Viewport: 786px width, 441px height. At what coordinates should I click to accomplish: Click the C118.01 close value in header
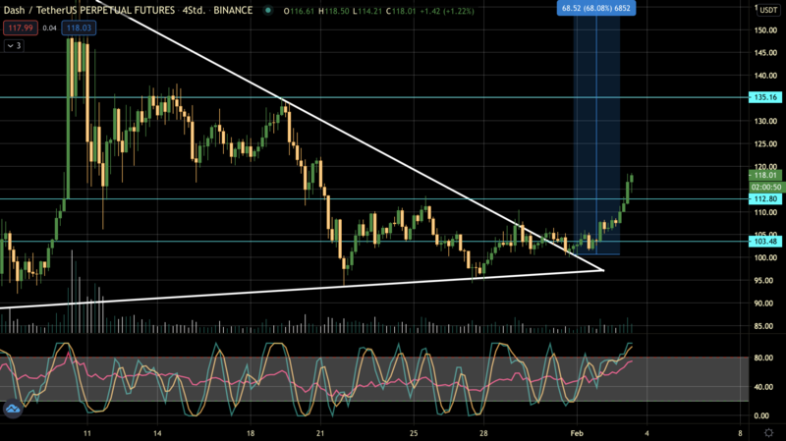pos(401,11)
